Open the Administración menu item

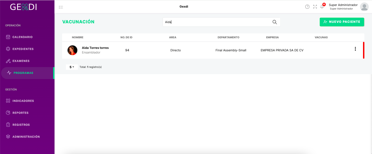coord(27,137)
